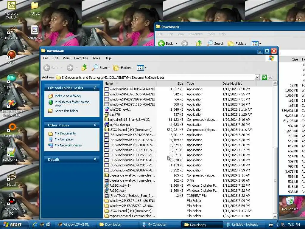Screen dimensions: 305x229
Task: Collapse the Other Places panel
Action: [x=95, y=125]
